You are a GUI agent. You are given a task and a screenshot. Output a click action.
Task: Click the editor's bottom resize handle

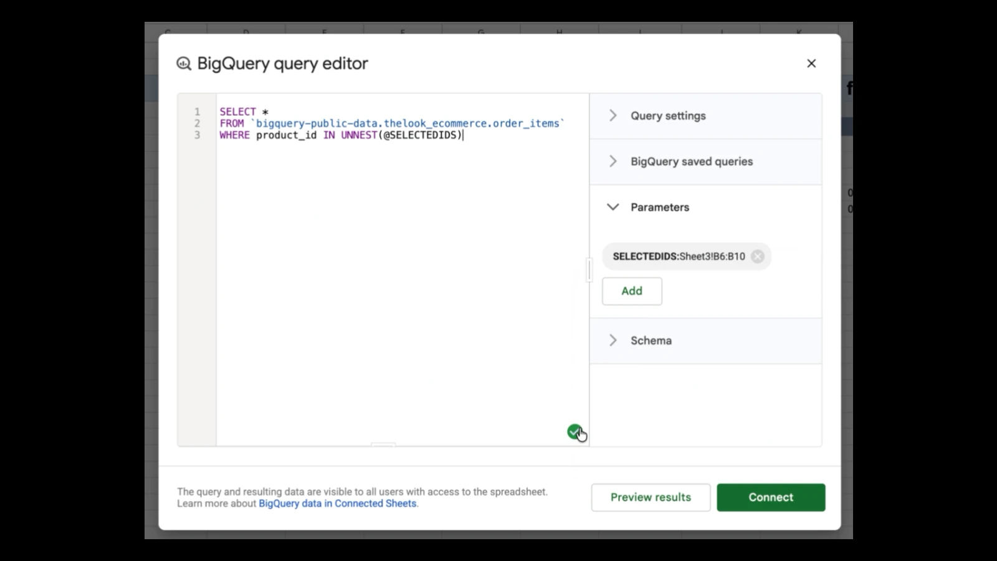click(383, 445)
